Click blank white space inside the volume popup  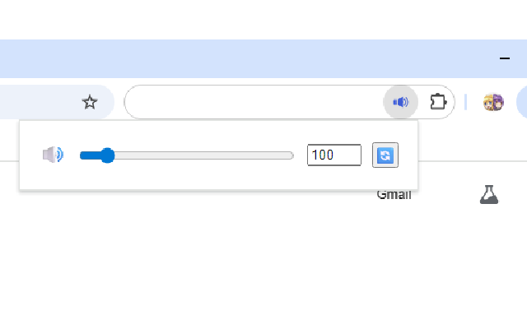point(218,176)
